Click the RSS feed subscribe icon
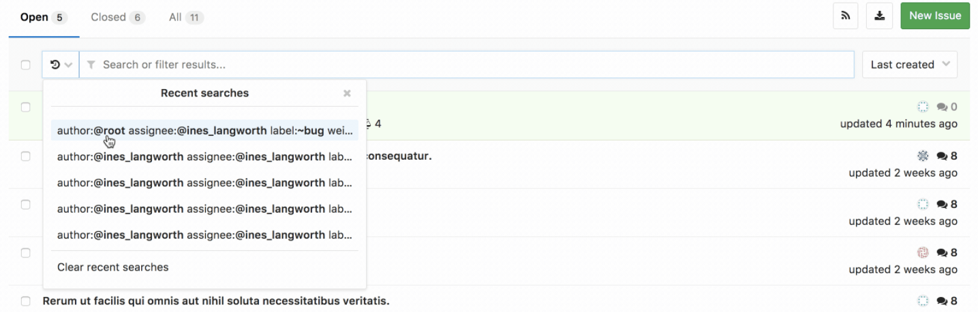Screen dimensions: 978x312 point(845,16)
